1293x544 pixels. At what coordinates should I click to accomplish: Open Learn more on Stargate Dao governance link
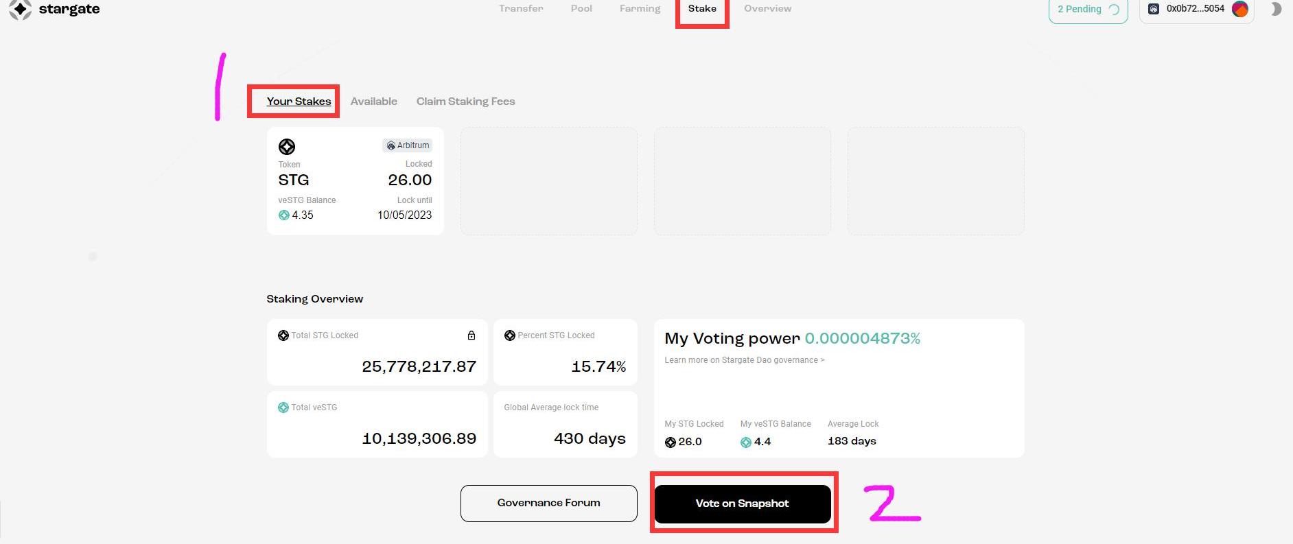click(744, 360)
